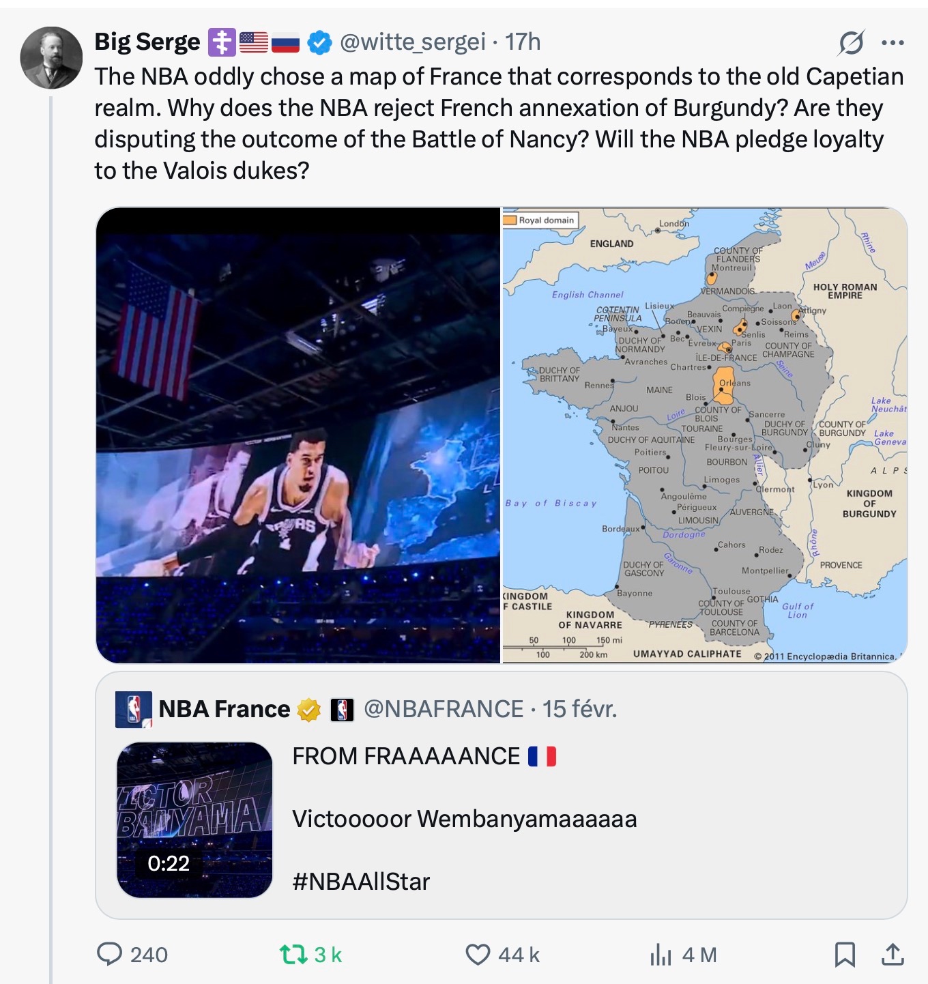
Task: Click the share upload icon
Action: pyautogui.click(x=893, y=954)
